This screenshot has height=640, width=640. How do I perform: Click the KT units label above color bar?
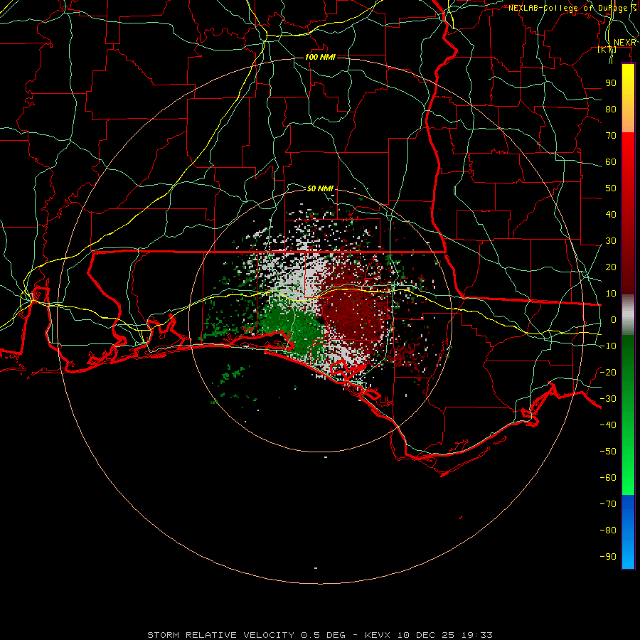click(607, 49)
